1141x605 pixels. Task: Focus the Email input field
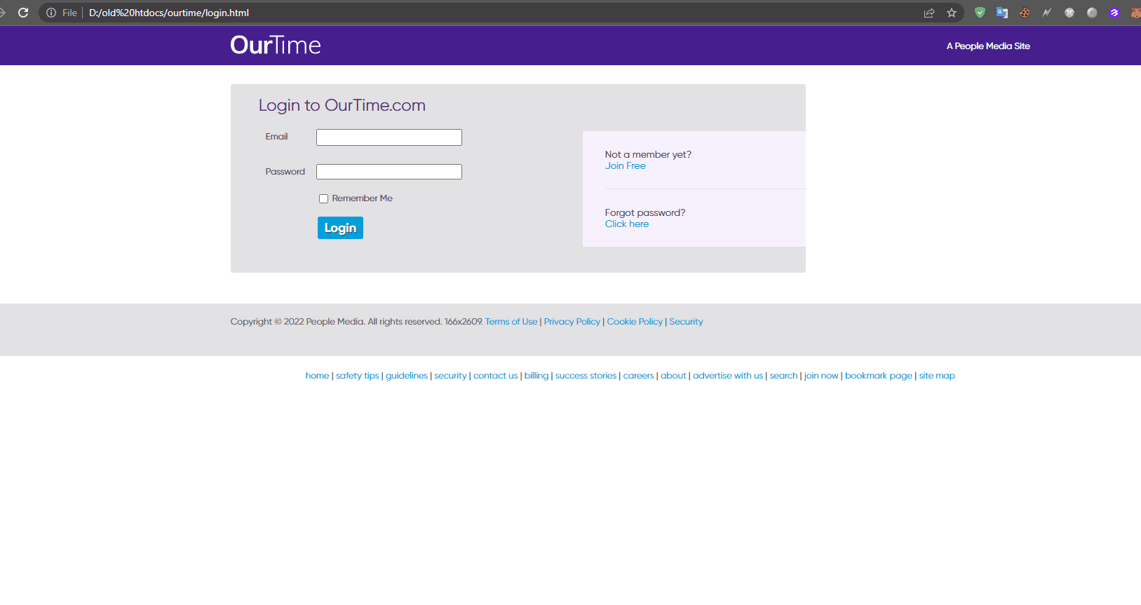(x=389, y=137)
